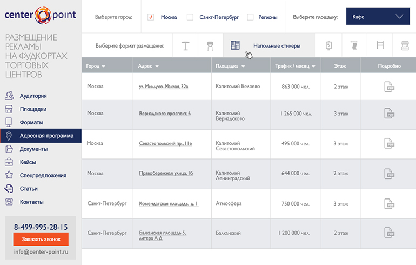
Task: Click the Этаж column header
Action: pyautogui.click(x=340, y=66)
